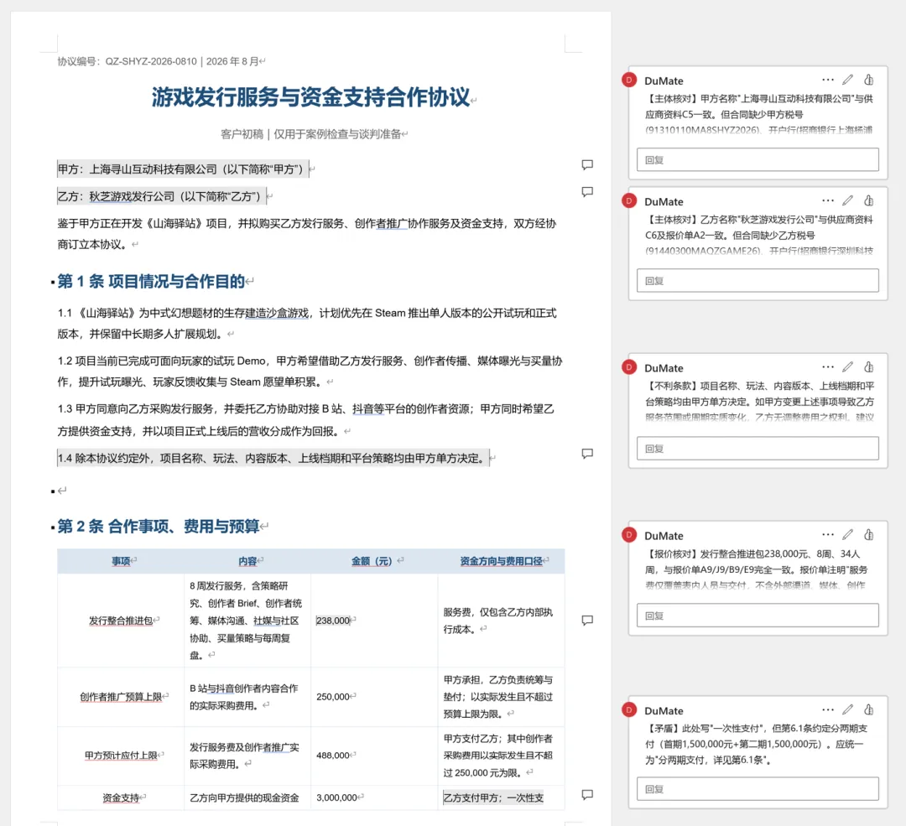Edit the 乙方名称 主体核对 comment
This screenshot has height=826, width=906.
pos(847,201)
